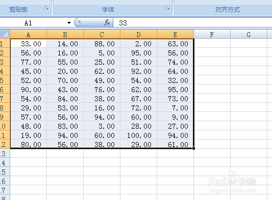272x200 pixels.
Task: Click cell D3 containing 51.00
Action: tap(139, 62)
